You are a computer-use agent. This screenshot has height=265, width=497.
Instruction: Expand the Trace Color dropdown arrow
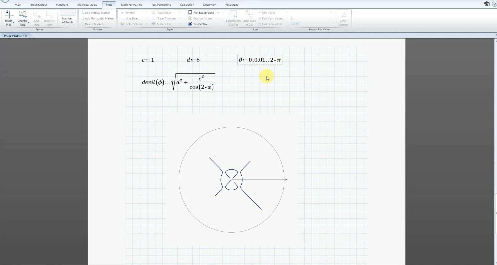(x=180, y=13)
